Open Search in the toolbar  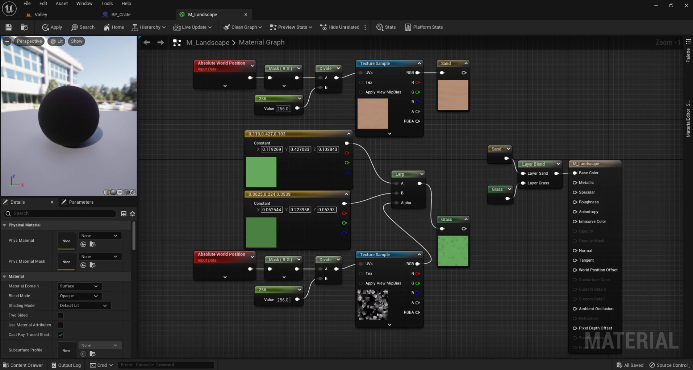pos(83,27)
